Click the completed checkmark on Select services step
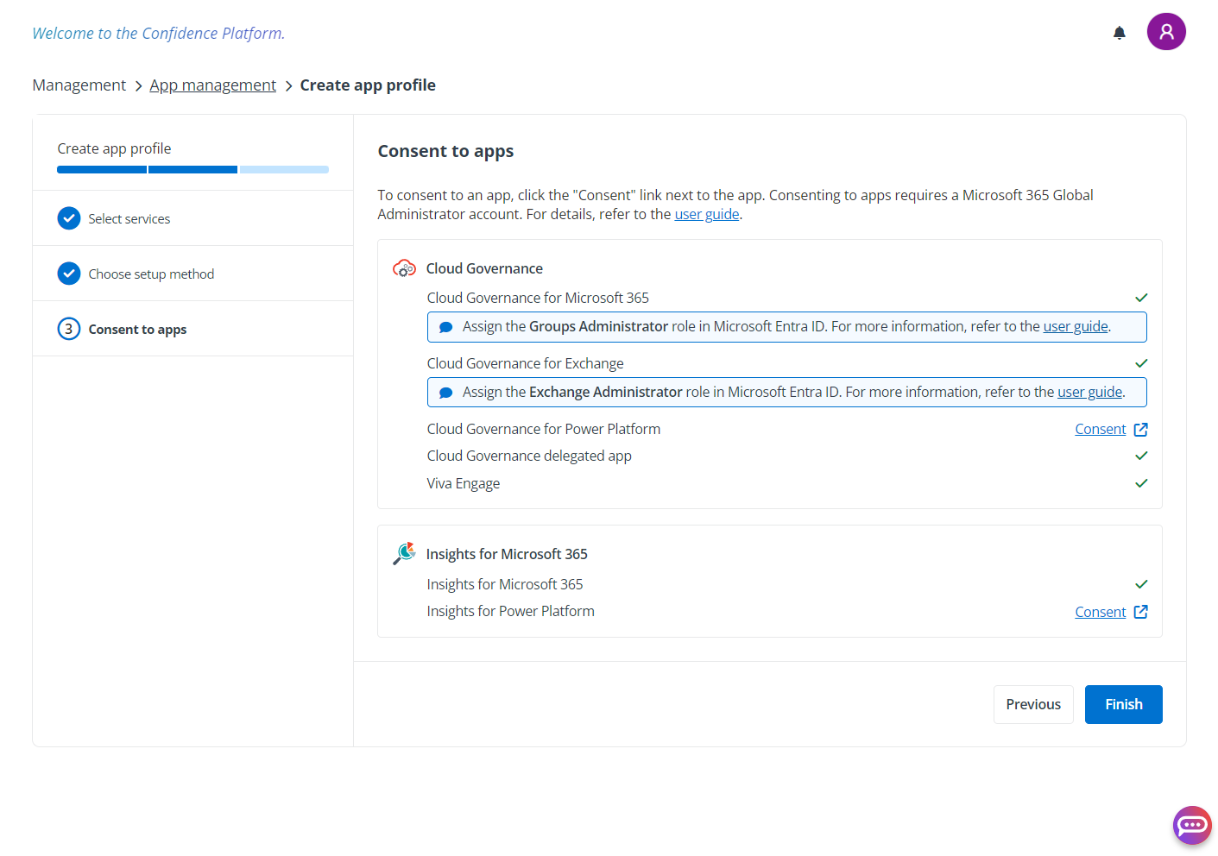Screen dimensions: 1218x856 click(69, 218)
